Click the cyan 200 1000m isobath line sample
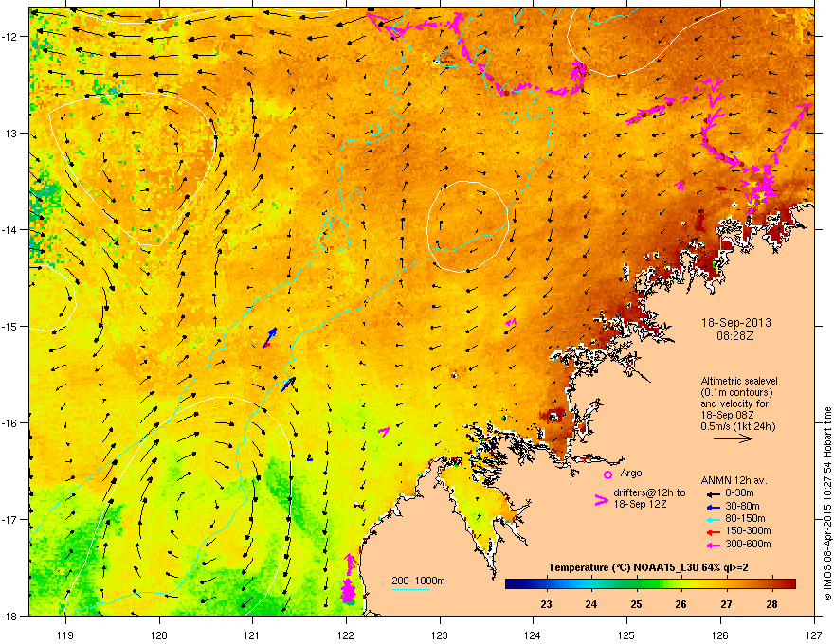 411,589
